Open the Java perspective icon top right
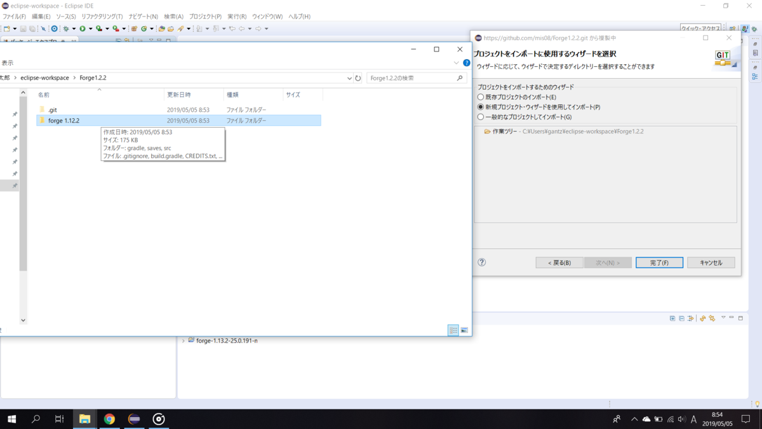Image resolution: width=762 pixels, height=429 pixels. click(x=745, y=29)
